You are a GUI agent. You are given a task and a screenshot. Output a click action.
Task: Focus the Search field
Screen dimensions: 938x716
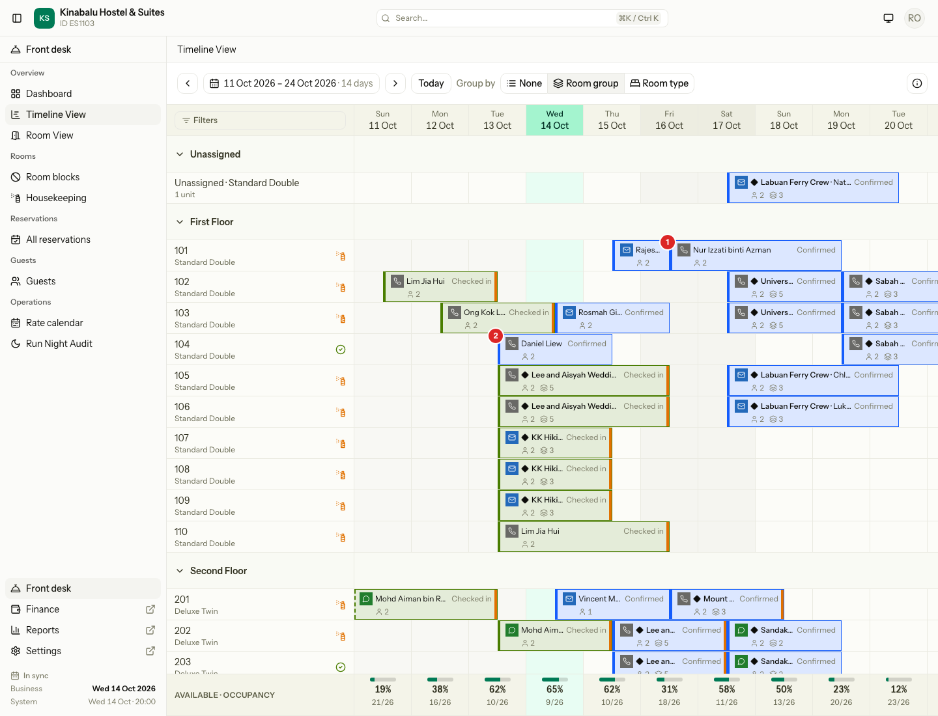pos(522,18)
